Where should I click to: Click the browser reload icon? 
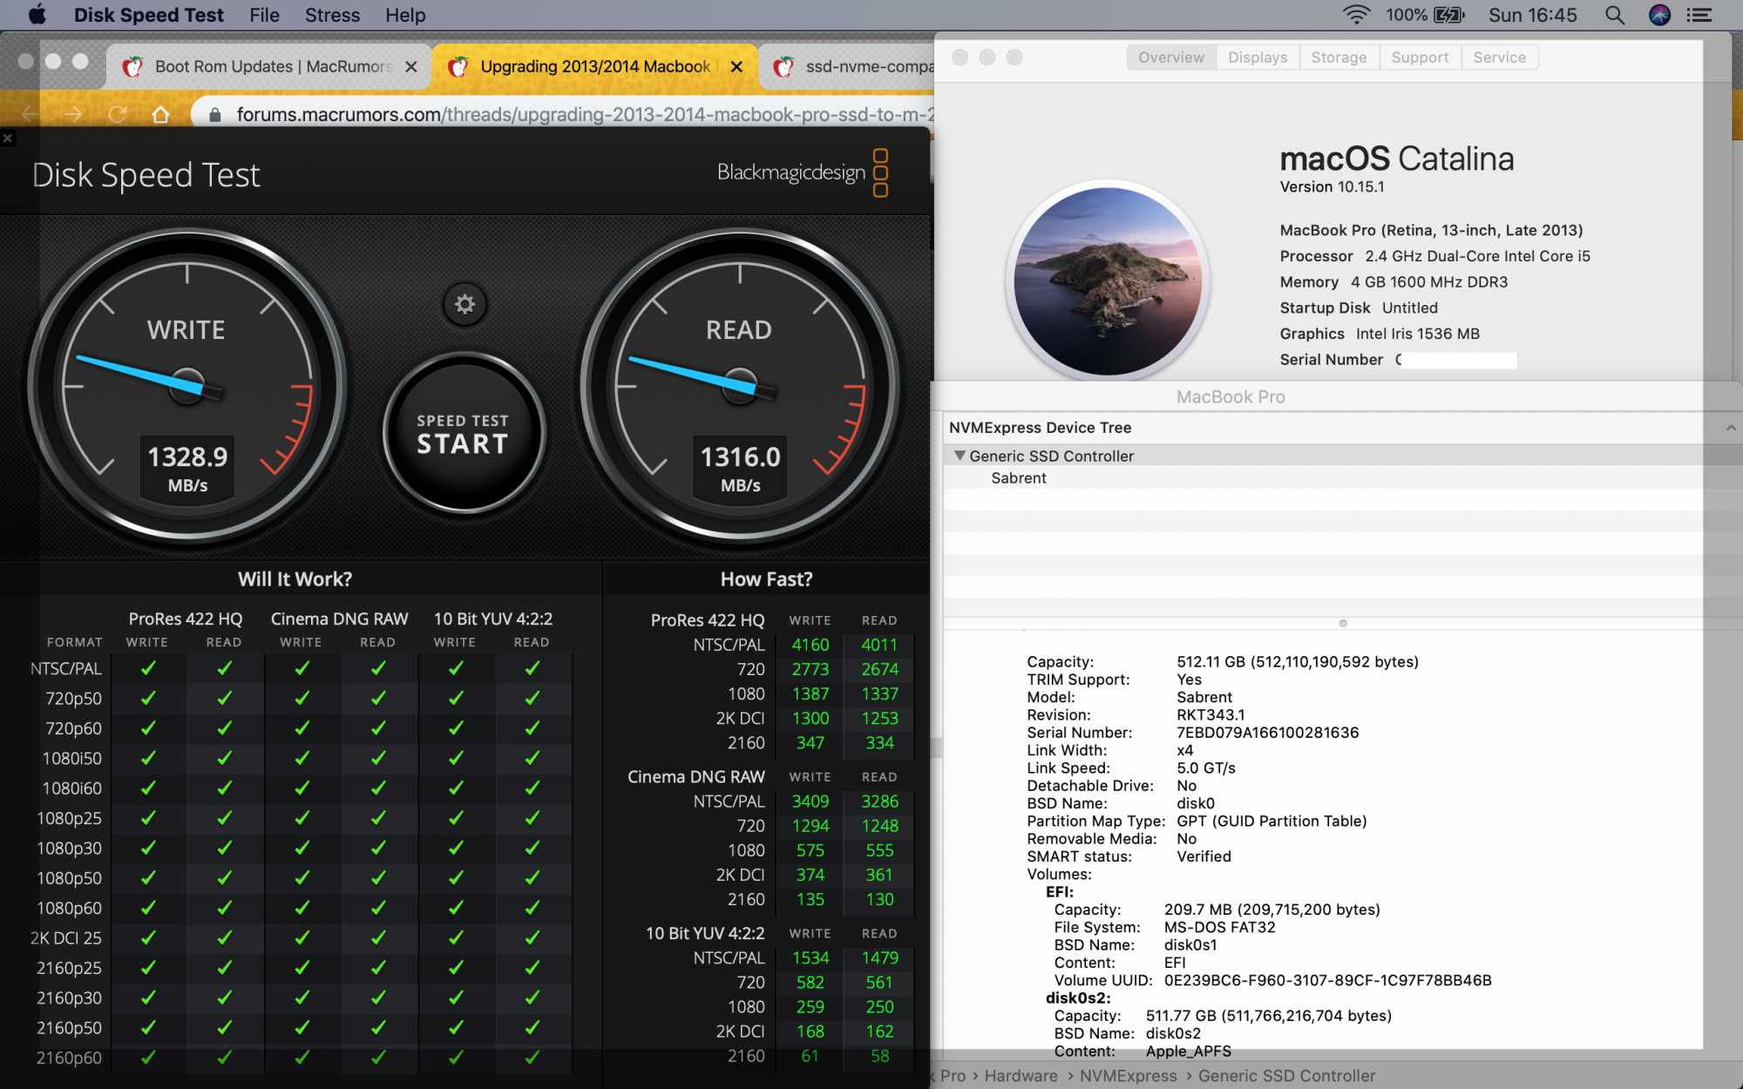tap(118, 114)
